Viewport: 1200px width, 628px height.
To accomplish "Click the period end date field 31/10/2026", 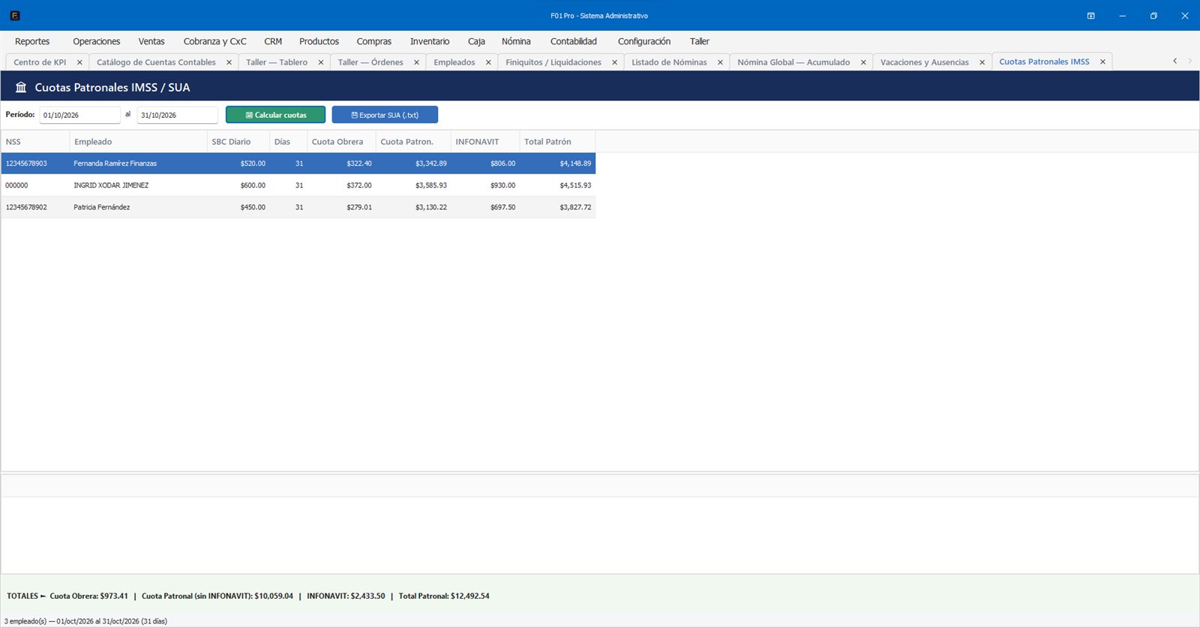I will click(x=177, y=115).
